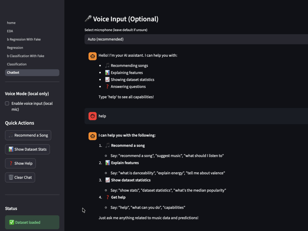The image size is (308, 231).
Task: Click bar chart icon beside Explaining features
Action: 107,72
